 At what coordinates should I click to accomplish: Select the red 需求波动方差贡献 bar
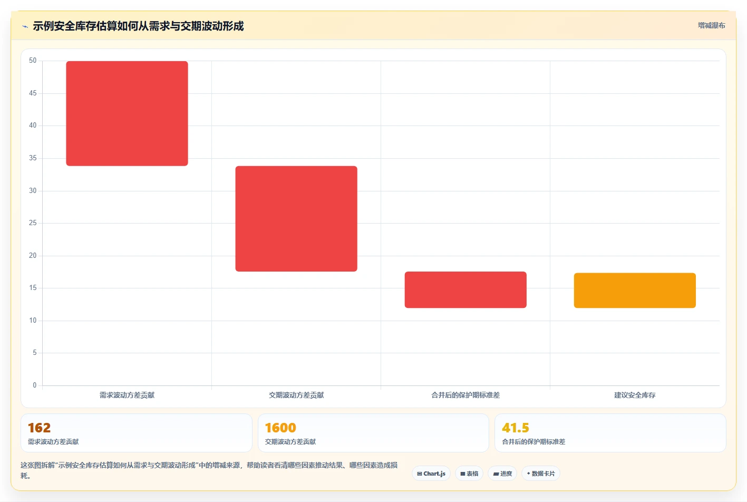click(x=127, y=113)
